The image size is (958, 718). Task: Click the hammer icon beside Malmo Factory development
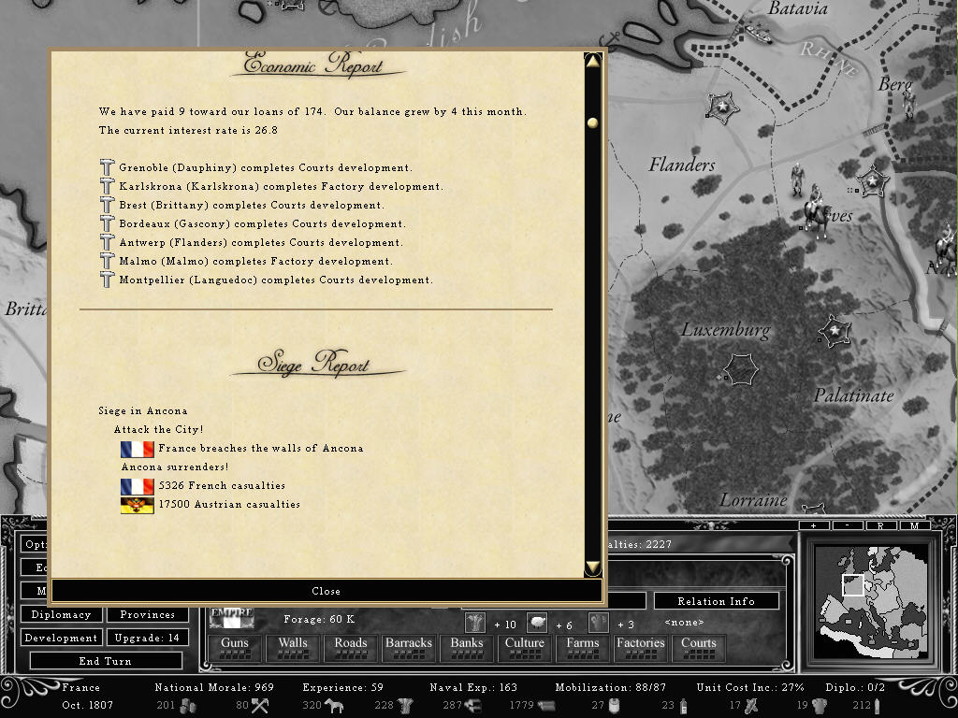(107, 262)
